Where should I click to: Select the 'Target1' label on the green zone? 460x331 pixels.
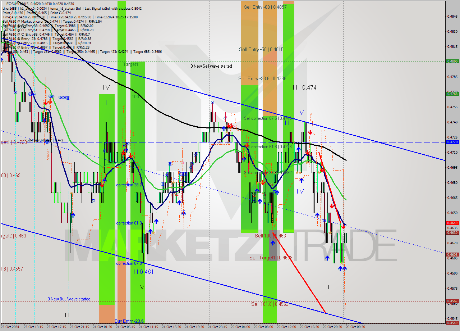click(x=131, y=64)
